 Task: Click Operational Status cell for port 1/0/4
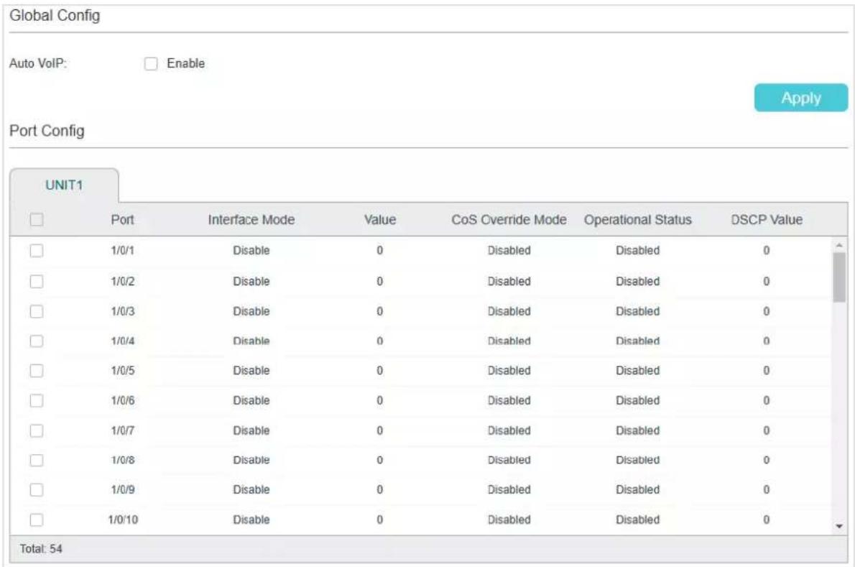[x=638, y=341]
